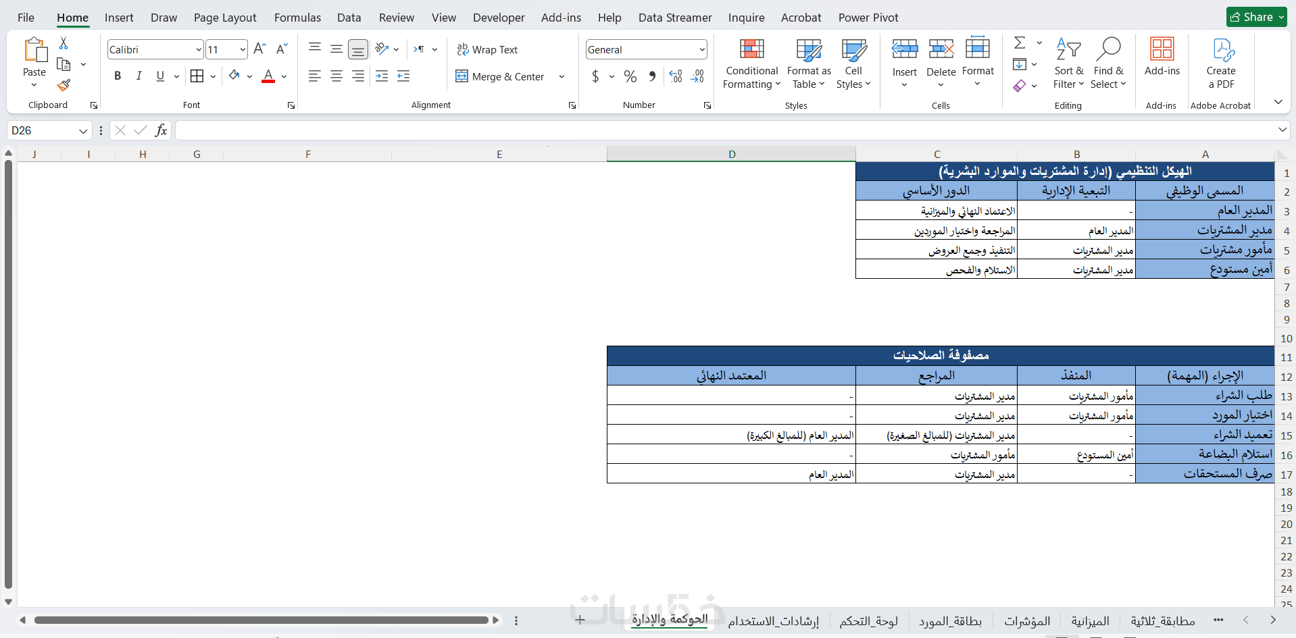Expand the Merge & Center dropdown arrow
Image resolution: width=1296 pixels, height=638 pixels.
(x=562, y=76)
